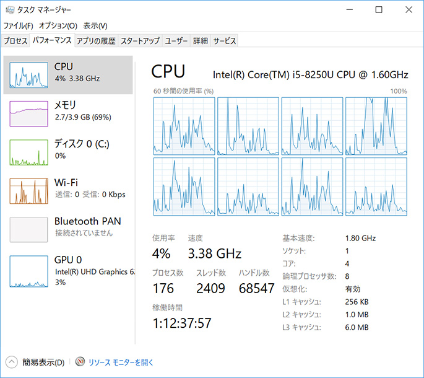The image size is (424, 378).
Task: Open the オプション(O) menu
Action: tap(58, 26)
